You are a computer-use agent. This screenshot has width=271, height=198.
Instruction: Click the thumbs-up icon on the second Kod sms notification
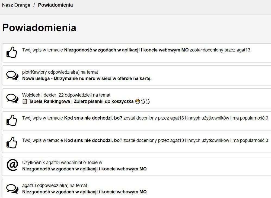(12, 143)
